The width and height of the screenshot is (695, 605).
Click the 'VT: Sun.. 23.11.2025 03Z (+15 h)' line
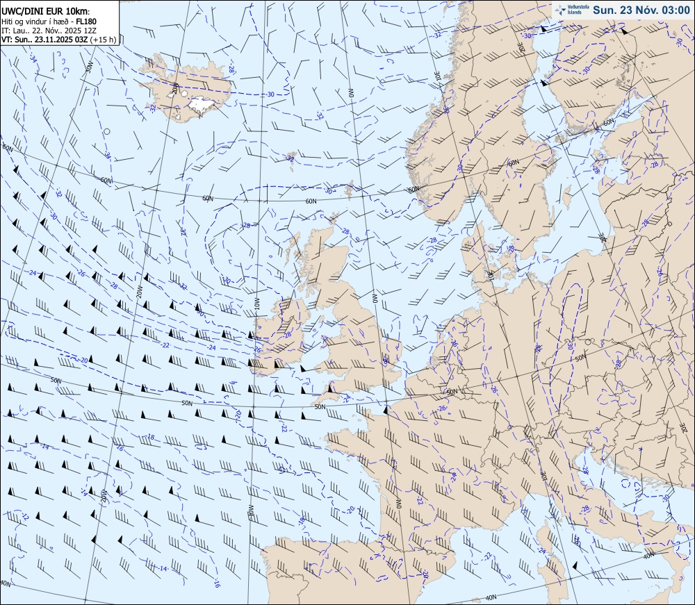[59, 40]
